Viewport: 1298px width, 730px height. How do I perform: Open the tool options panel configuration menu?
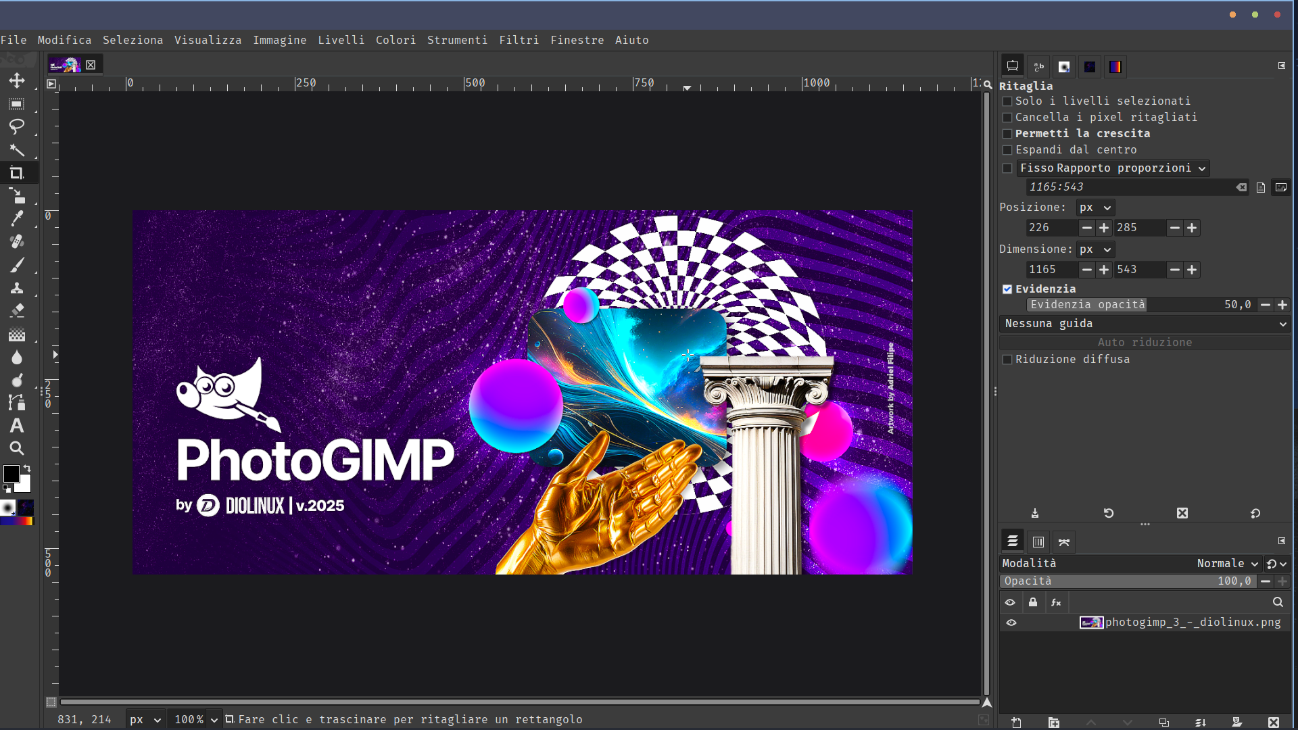tap(1282, 66)
